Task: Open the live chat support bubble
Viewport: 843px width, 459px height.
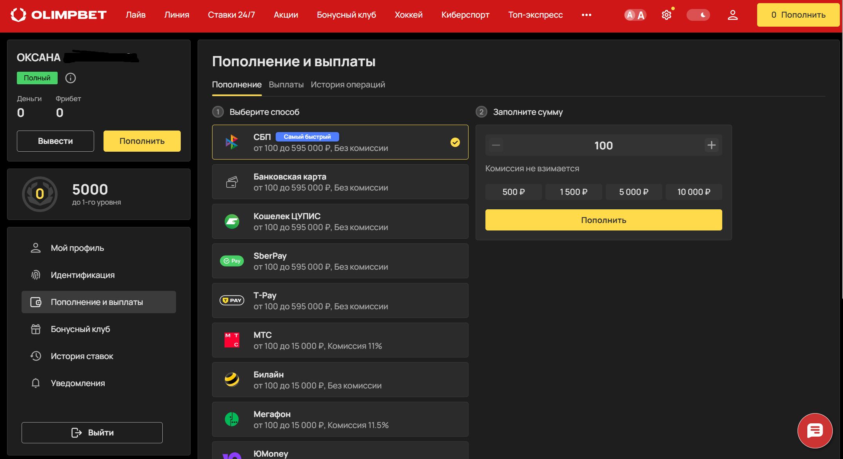Action: click(x=815, y=430)
